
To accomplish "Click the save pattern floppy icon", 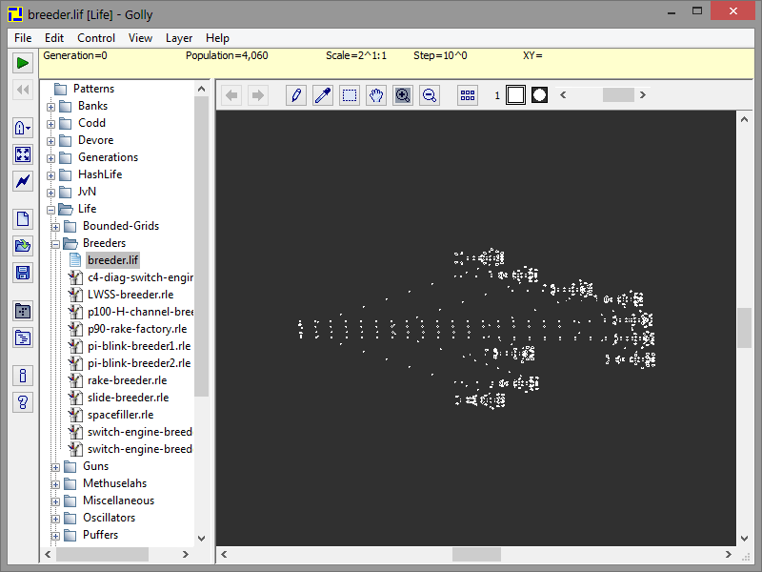I will (x=22, y=273).
